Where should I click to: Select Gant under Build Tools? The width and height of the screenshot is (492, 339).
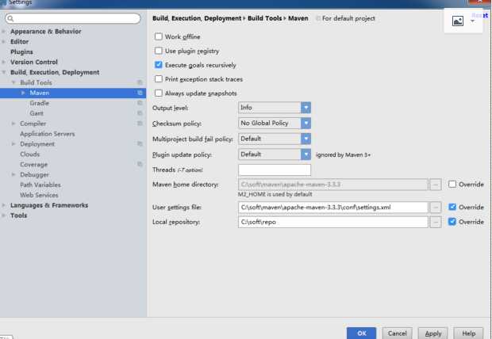pyautogui.click(x=37, y=113)
